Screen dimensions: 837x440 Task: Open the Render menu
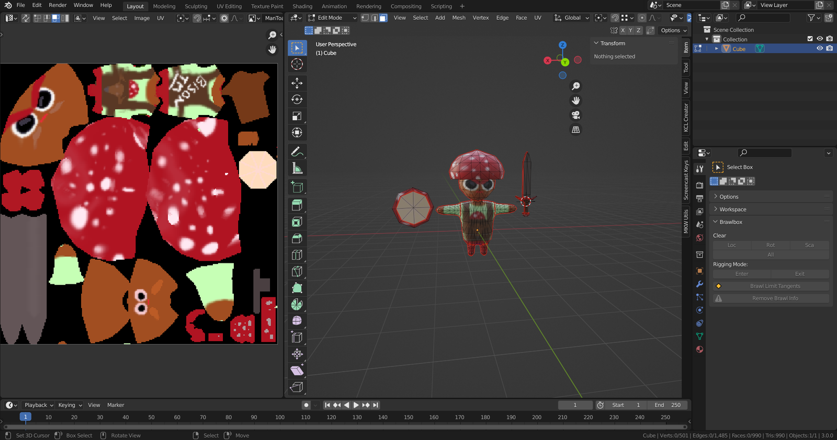[58, 5]
